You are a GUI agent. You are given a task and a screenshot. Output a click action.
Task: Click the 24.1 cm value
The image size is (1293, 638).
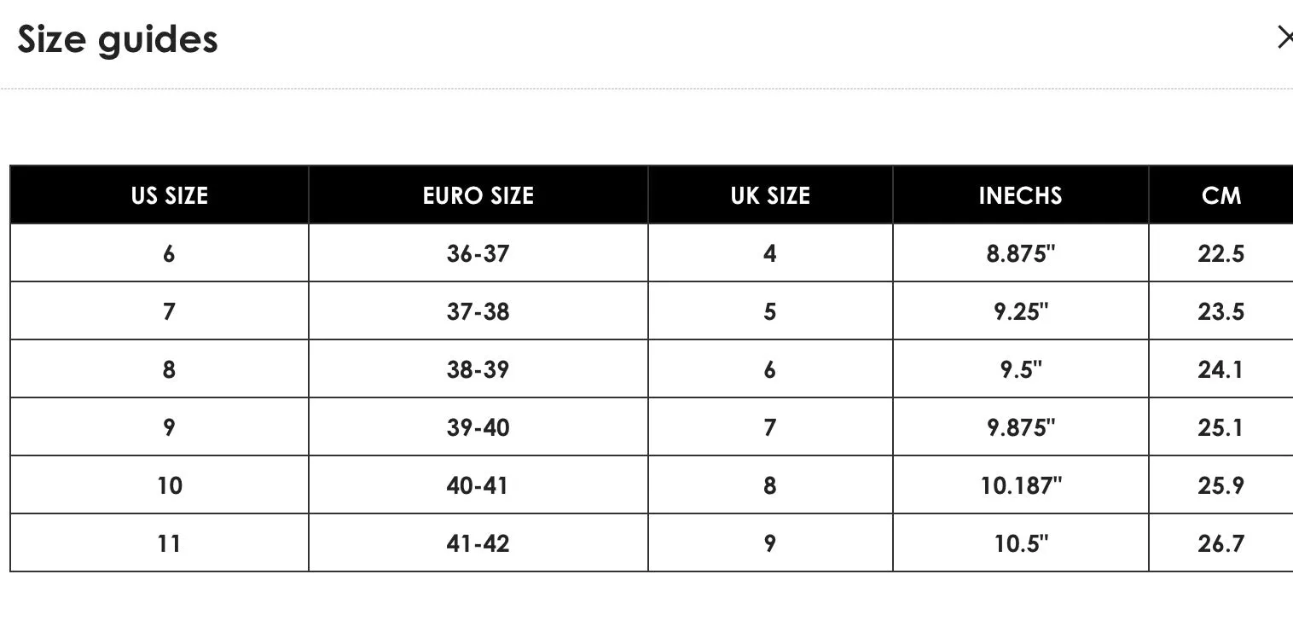pos(1221,368)
